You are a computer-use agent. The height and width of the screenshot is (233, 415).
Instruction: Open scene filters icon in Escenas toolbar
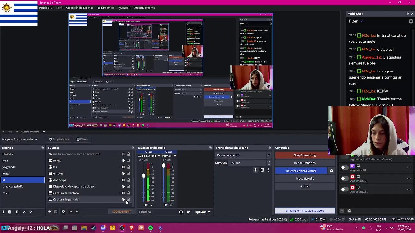click(17, 212)
